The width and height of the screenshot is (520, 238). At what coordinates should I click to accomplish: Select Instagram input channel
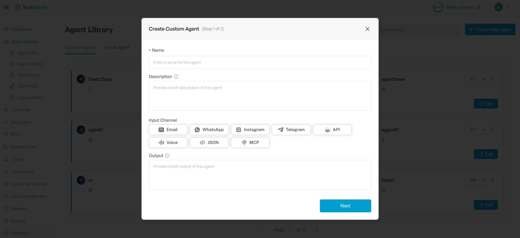[x=250, y=130]
